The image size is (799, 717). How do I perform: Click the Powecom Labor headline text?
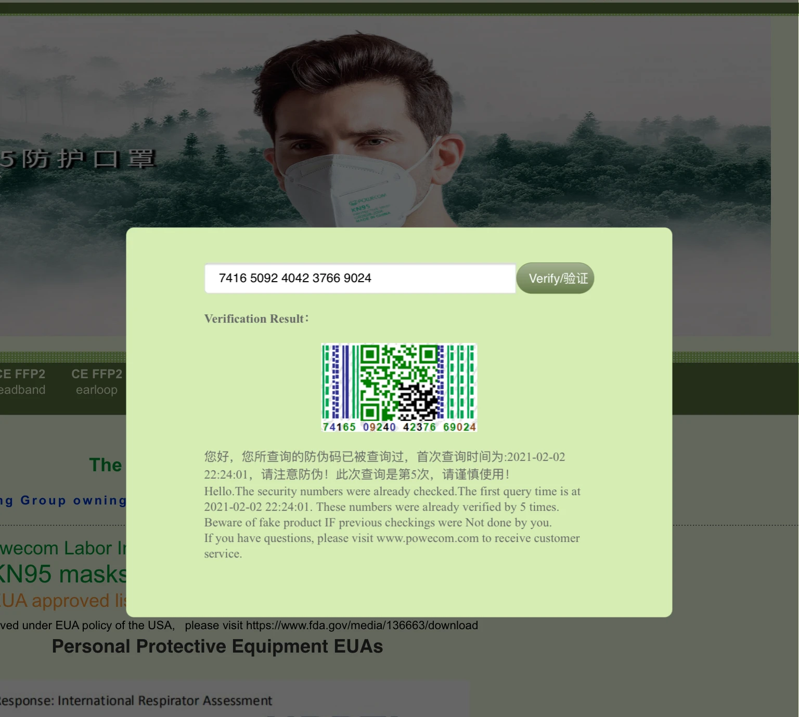63,548
